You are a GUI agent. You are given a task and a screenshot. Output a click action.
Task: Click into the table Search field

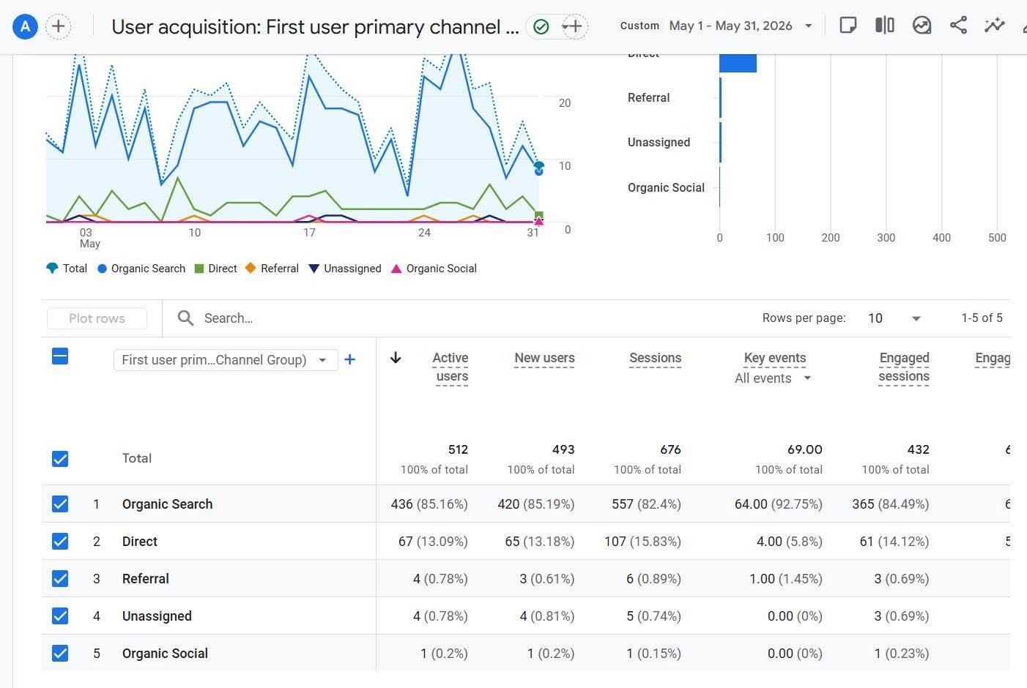click(469, 318)
